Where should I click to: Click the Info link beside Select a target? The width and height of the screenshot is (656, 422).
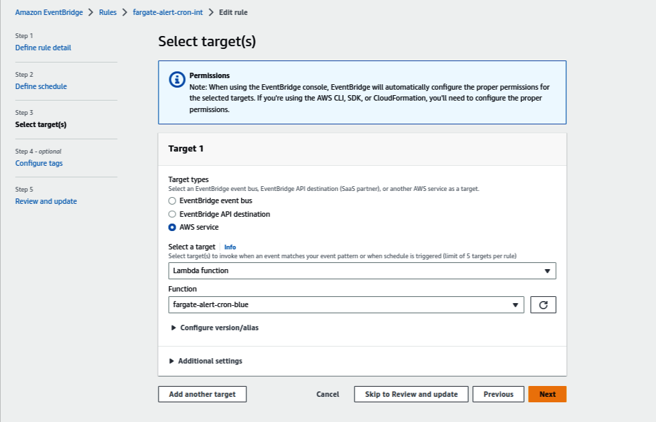click(230, 247)
